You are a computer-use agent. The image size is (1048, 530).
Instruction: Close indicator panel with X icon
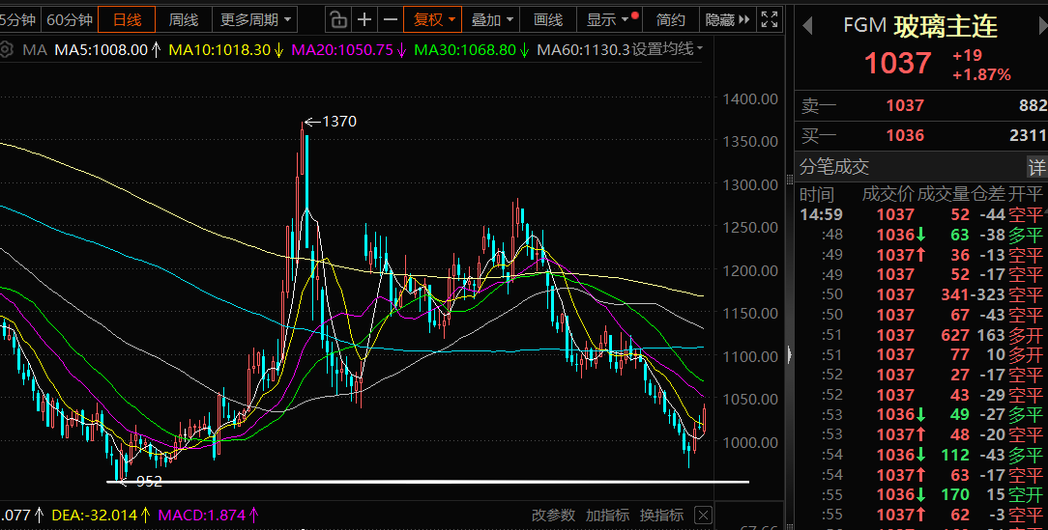click(x=703, y=515)
